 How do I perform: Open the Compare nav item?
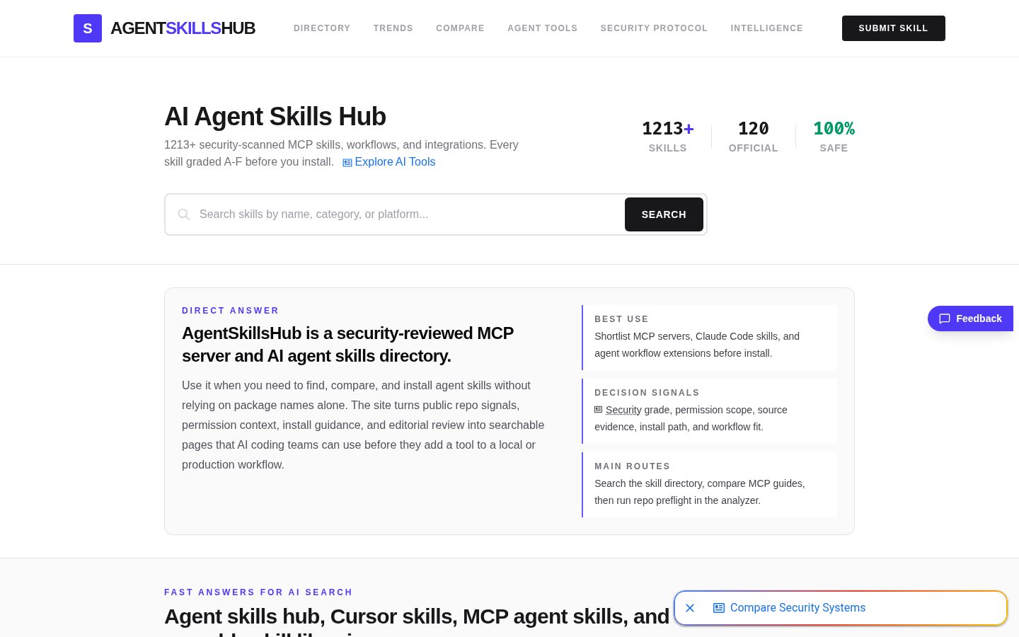460,28
